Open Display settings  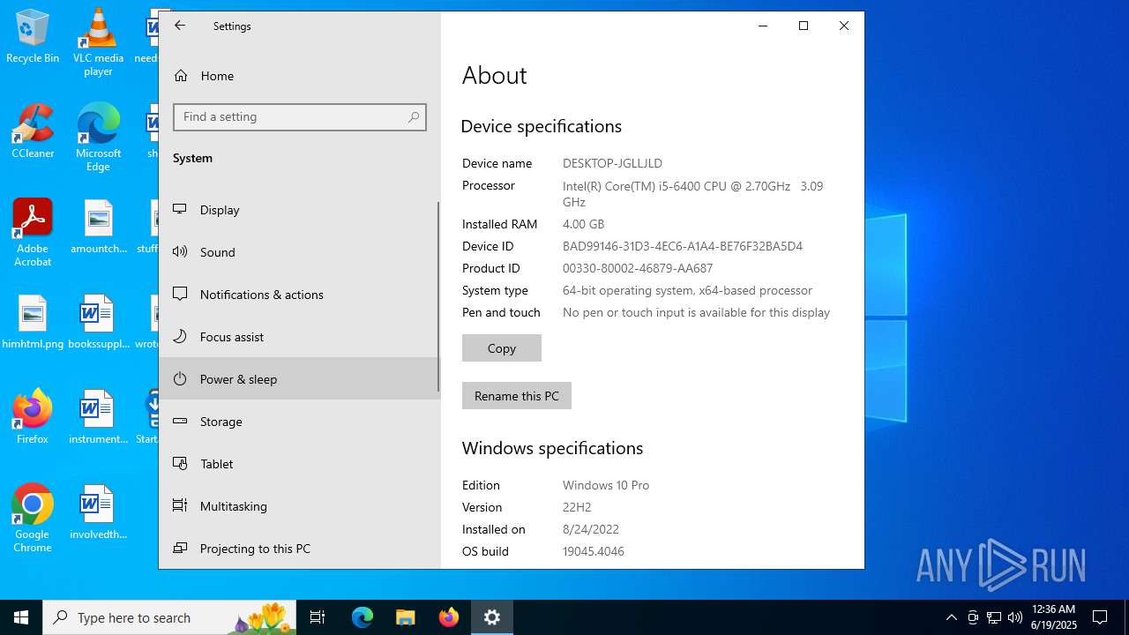(x=298, y=210)
